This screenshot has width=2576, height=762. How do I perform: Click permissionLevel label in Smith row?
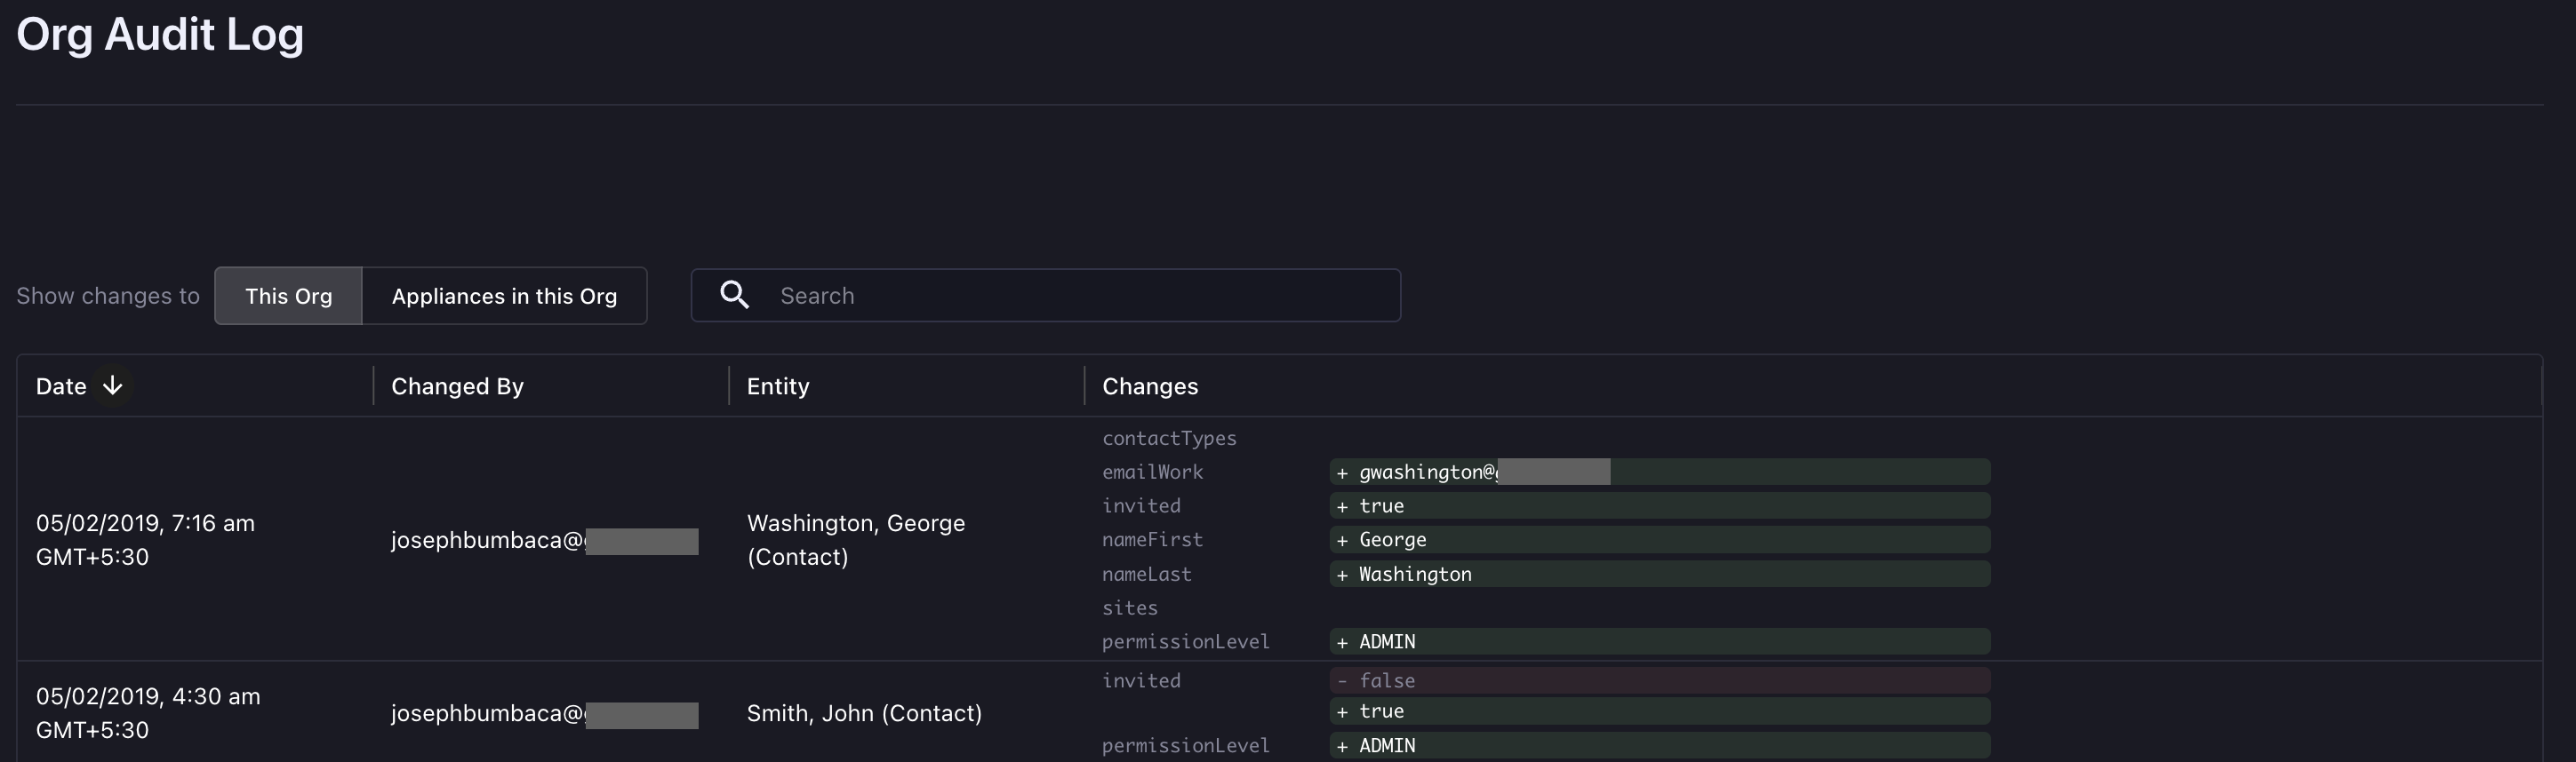1186,745
